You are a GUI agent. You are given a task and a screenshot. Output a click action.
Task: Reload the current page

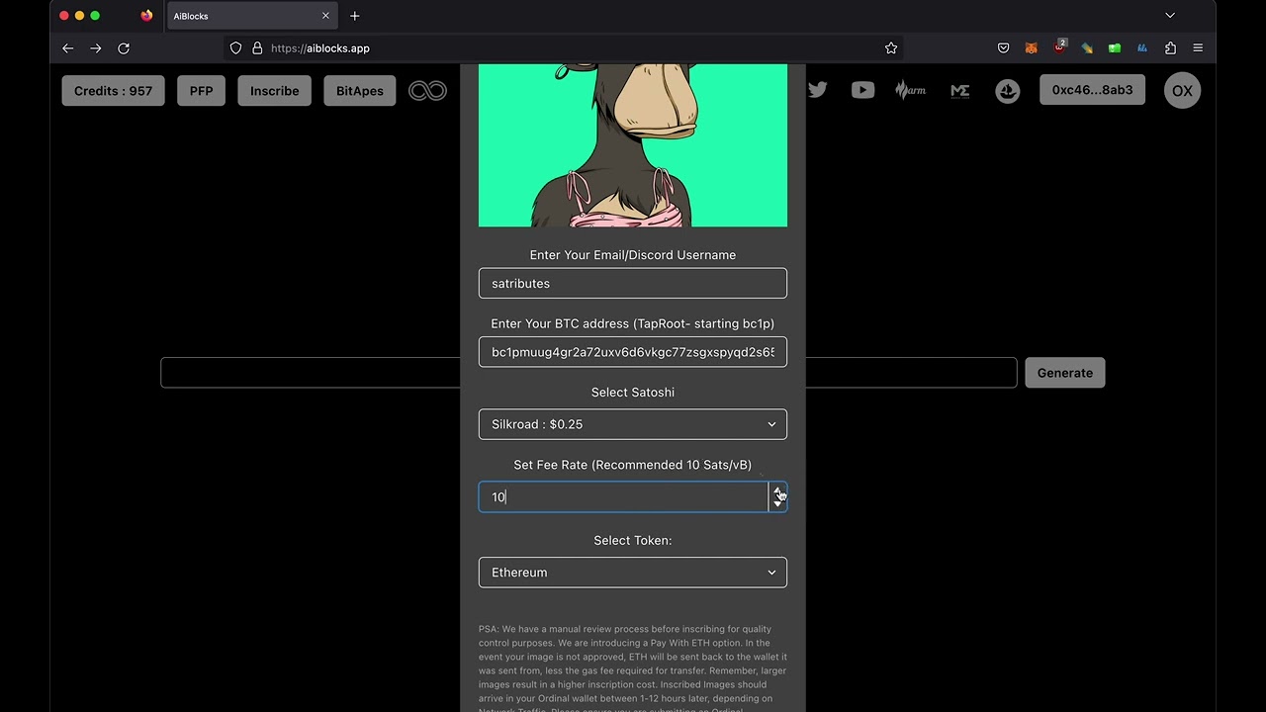[124, 47]
